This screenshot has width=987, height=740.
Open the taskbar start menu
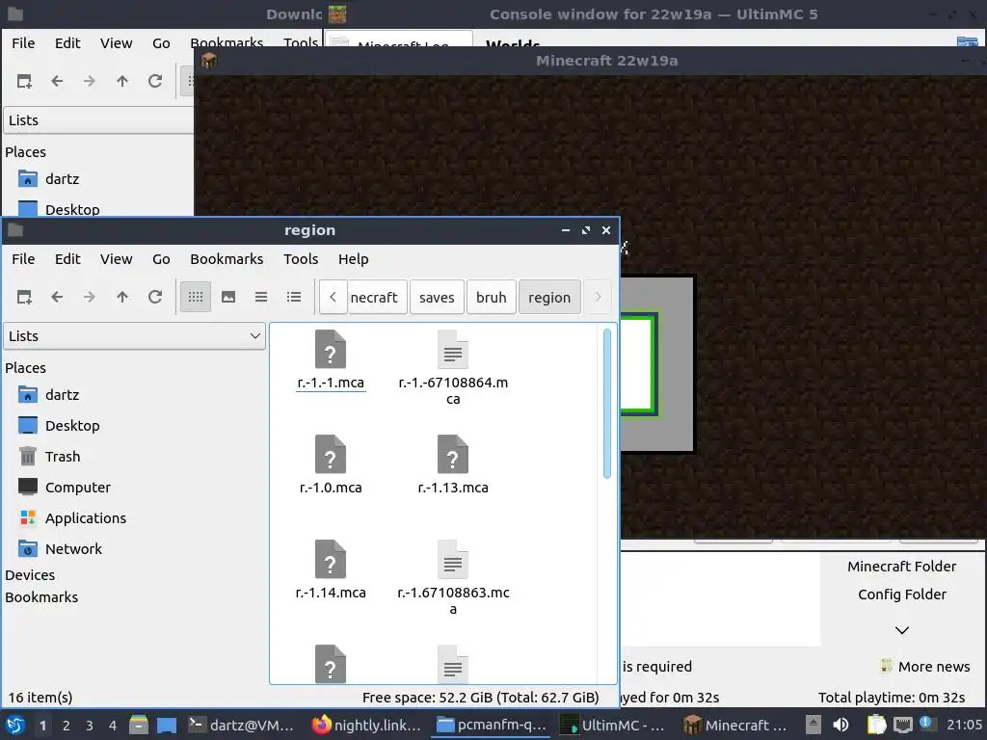point(15,725)
